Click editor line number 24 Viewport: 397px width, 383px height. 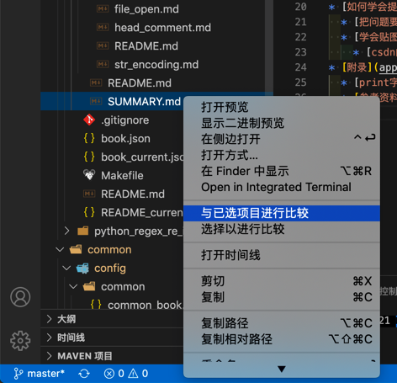(300, 67)
